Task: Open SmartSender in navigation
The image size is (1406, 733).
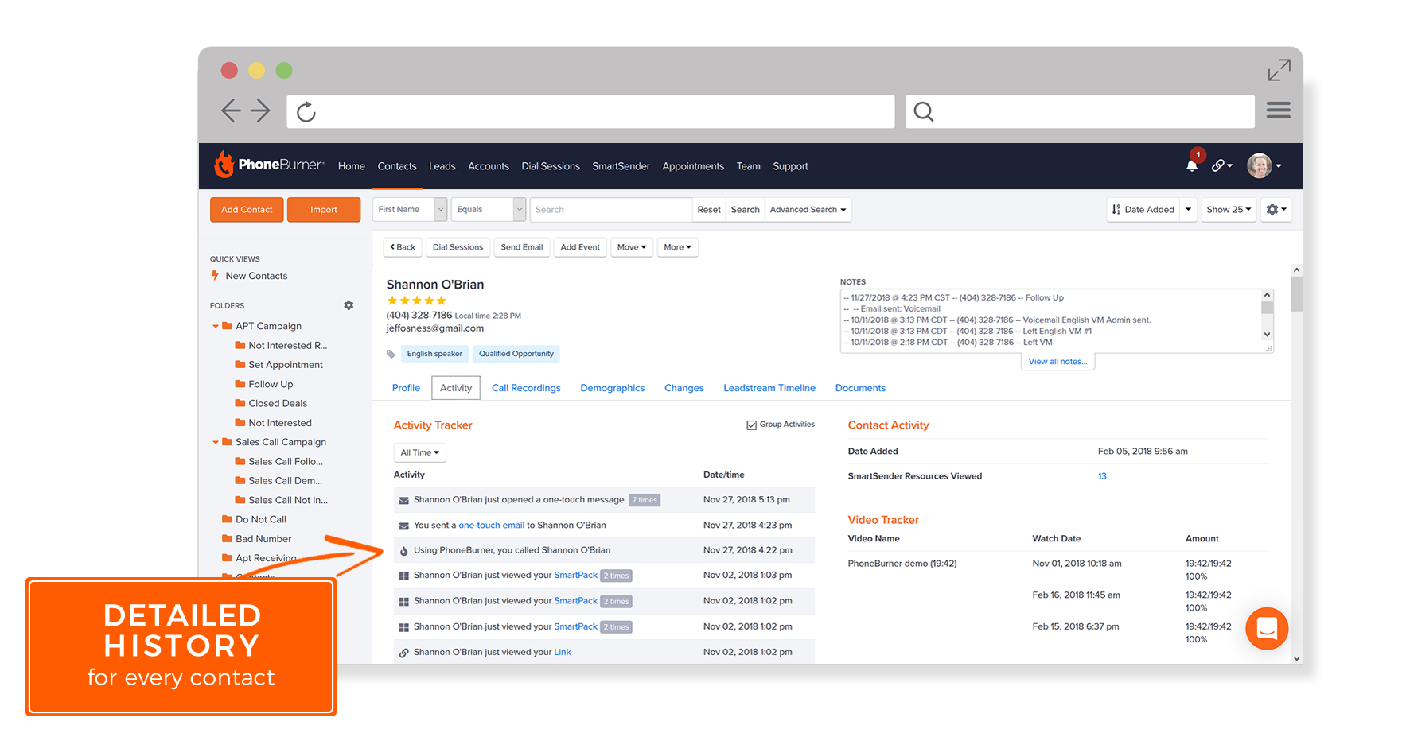Action: point(621,166)
